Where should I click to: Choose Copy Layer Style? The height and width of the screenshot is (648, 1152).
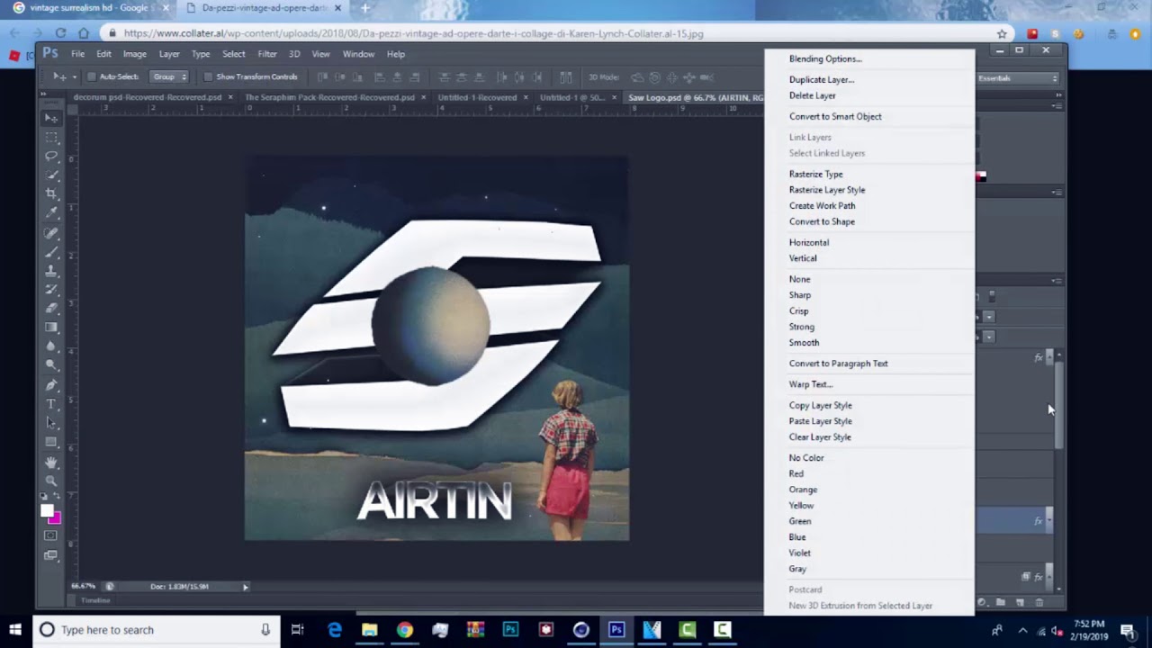[820, 405]
